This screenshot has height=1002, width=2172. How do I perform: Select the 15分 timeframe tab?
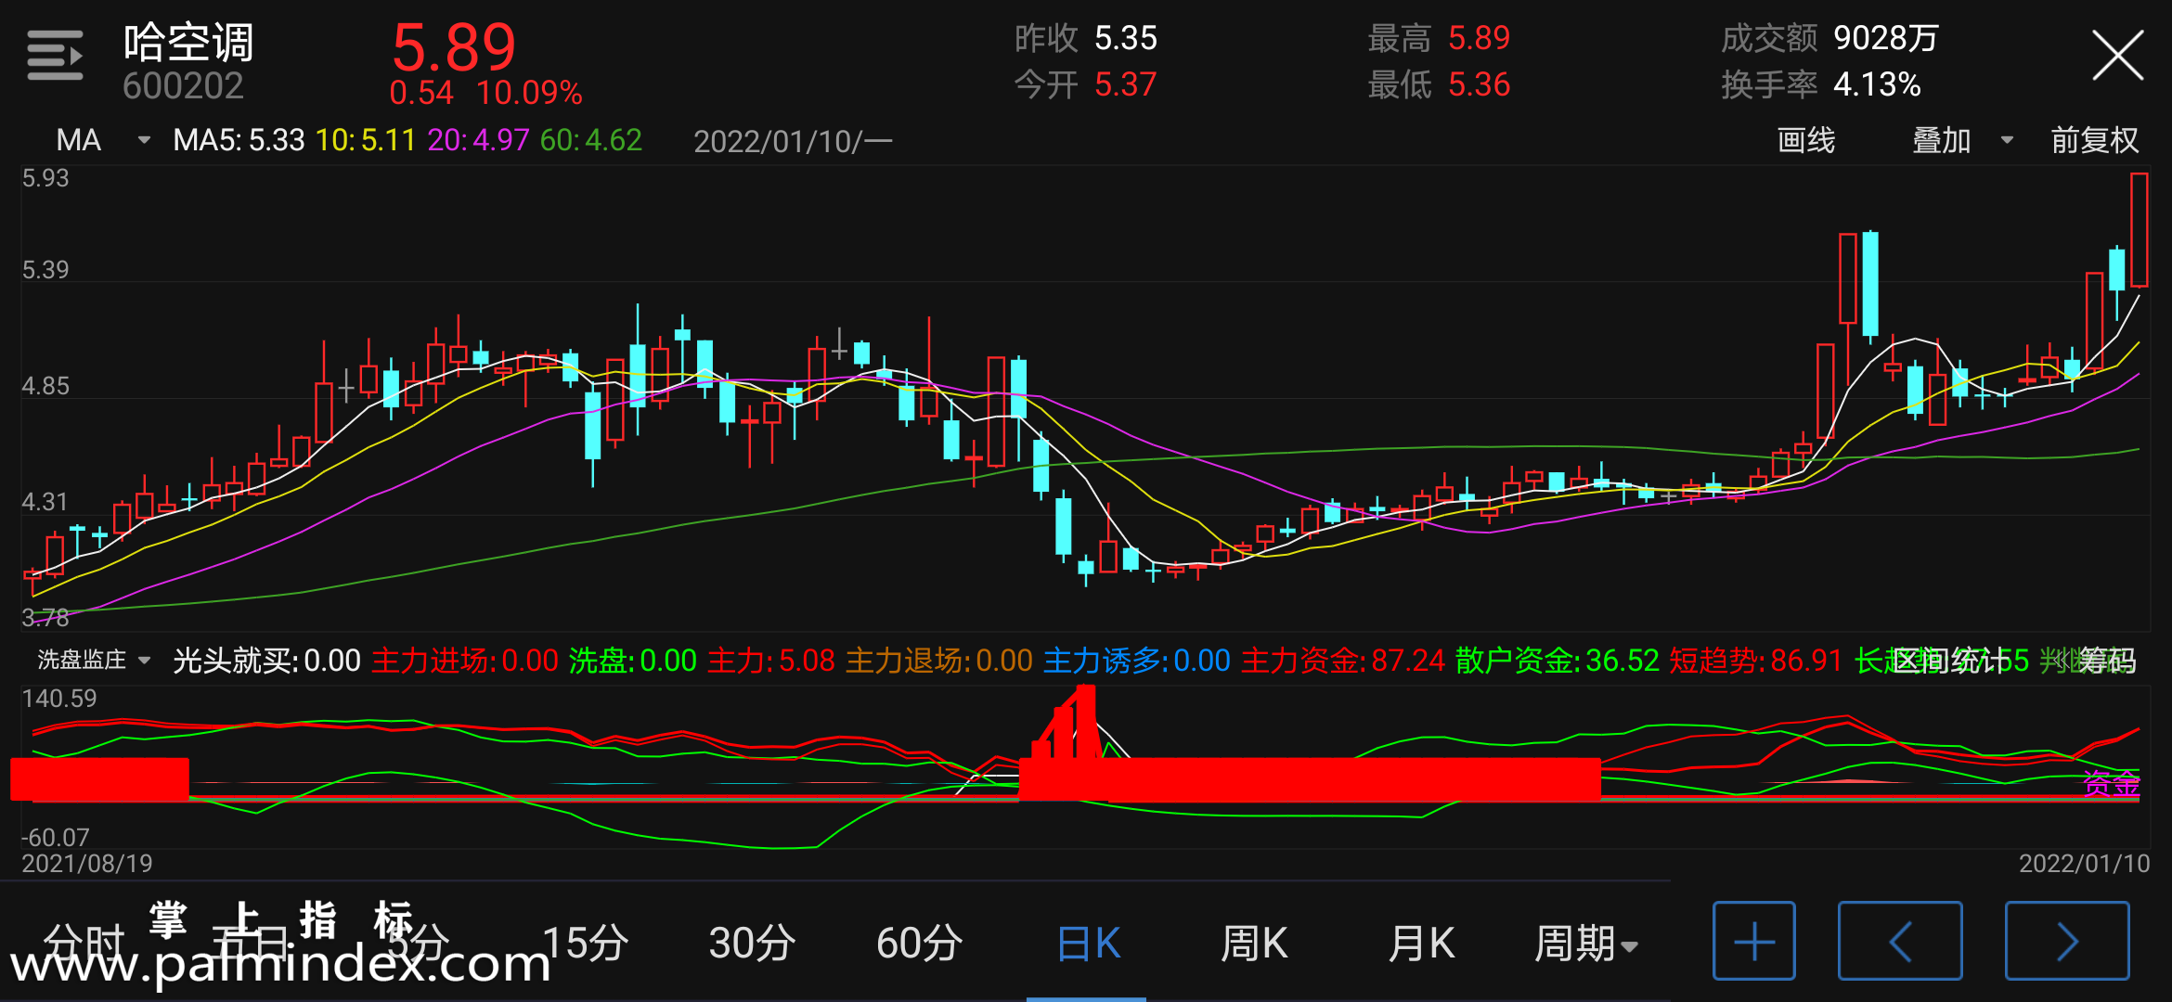(x=585, y=944)
